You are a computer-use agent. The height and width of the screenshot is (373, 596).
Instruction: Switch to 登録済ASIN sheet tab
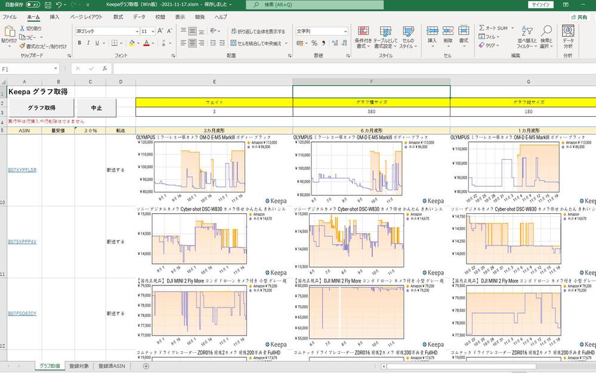coord(112,366)
